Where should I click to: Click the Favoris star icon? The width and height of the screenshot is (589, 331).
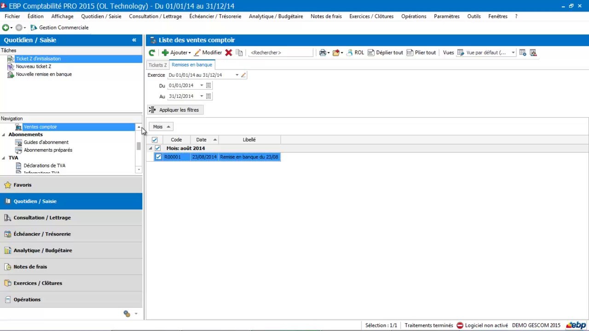(x=7, y=185)
